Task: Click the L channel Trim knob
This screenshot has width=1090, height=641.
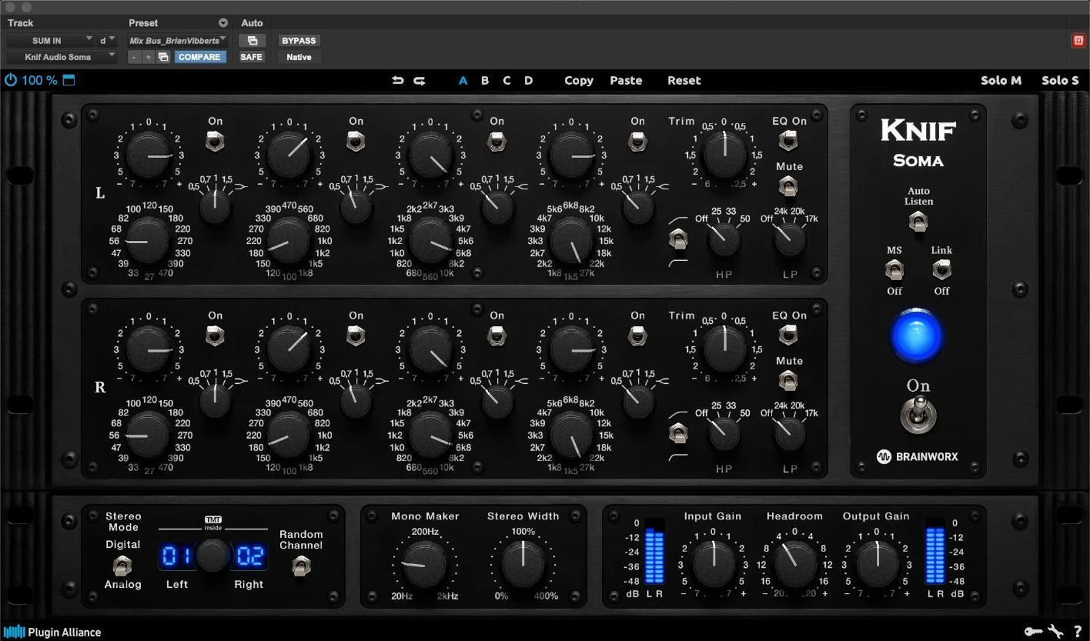Action: click(x=724, y=155)
